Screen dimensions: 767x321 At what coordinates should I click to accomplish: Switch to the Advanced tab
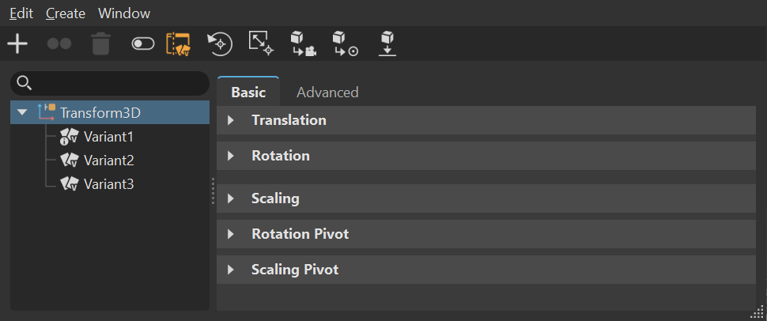coord(327,93)
